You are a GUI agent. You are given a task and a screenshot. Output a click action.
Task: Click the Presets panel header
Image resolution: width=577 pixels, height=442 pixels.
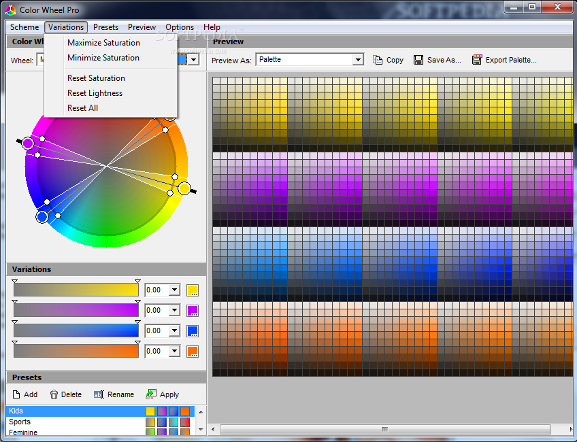tap(106, 377)
